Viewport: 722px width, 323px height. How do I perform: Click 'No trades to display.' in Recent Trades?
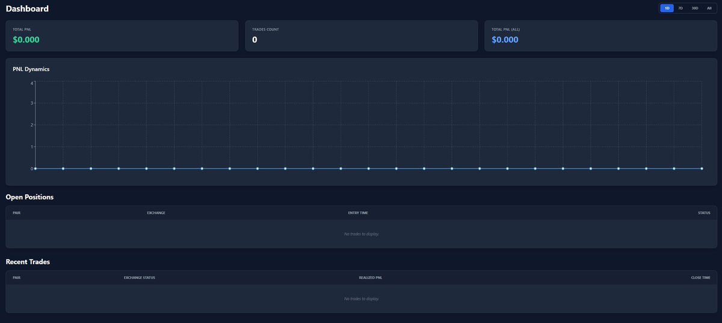pos(361,298)
